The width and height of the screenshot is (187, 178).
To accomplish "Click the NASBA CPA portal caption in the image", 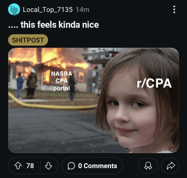I will pos(62,81).
